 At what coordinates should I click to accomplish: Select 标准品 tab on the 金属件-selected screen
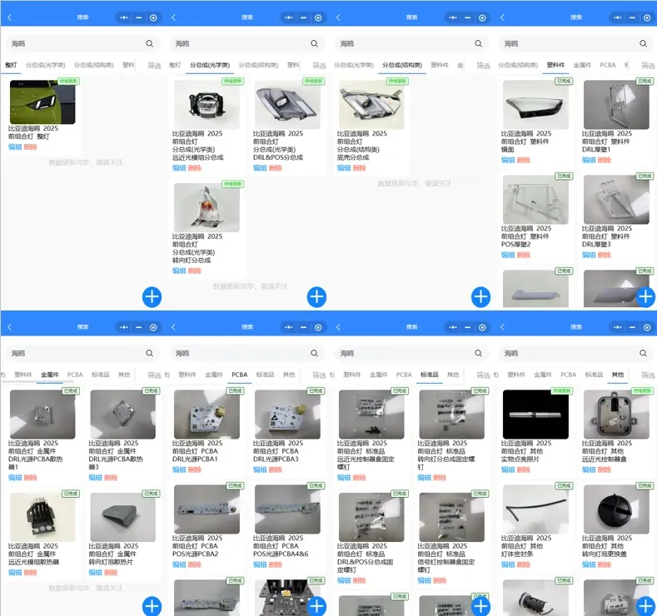point(100,375)
